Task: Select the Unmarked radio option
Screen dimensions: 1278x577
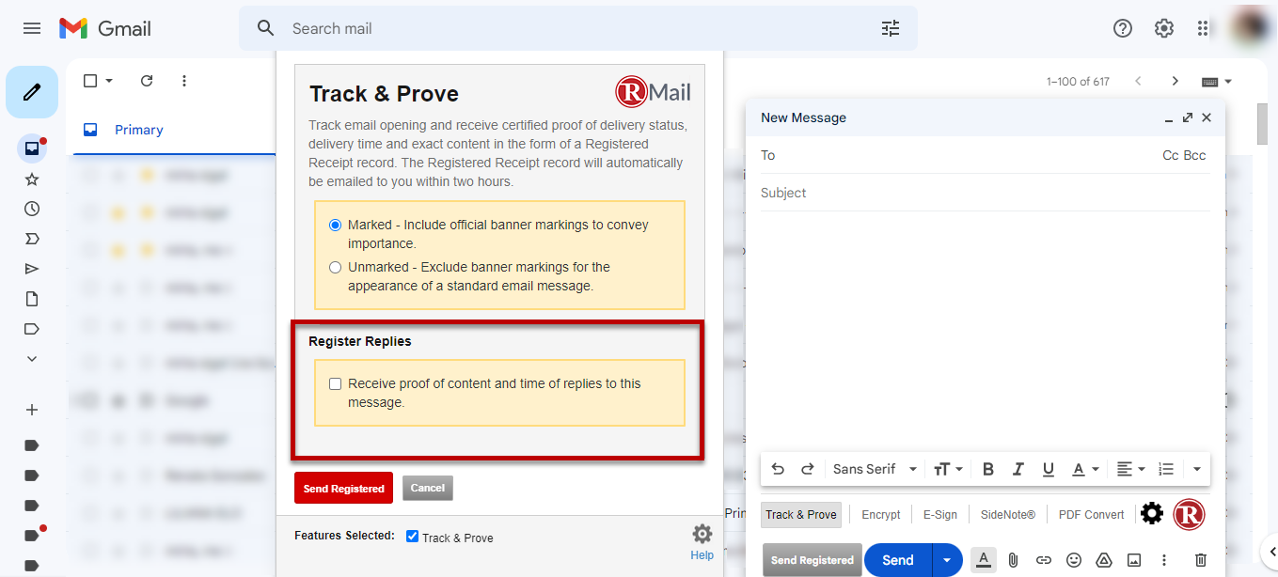Action: [x=335, y=268]
